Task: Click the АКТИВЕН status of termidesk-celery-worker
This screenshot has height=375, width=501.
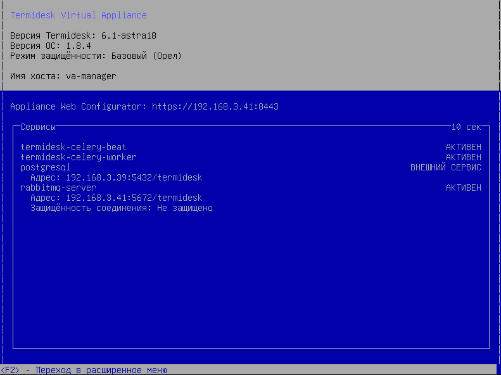Action: click(463, 157)
